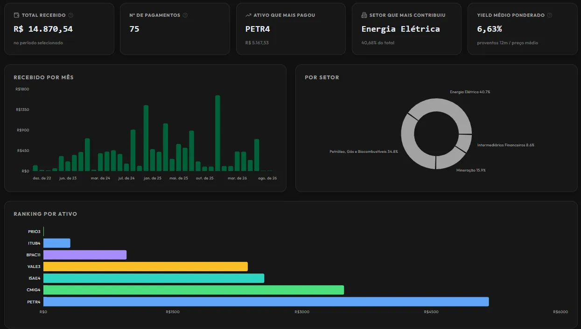The height and width of the screenshot is (329, 581).
Task: Click the purple BPAC11 bar
Action: pos(85,255)
